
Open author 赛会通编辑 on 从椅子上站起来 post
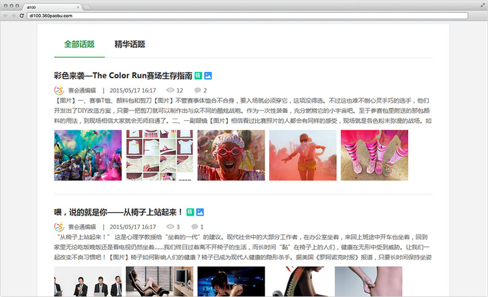(82, 227)
